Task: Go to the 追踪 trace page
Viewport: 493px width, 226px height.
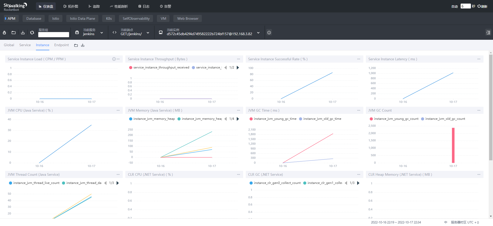Action: 94,6
